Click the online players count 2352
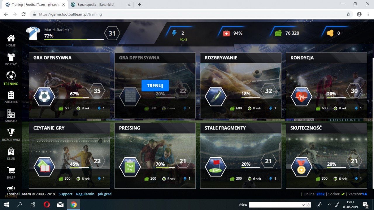Image resolution: width=374 pixels, height=210 pixels. point(320,194)
